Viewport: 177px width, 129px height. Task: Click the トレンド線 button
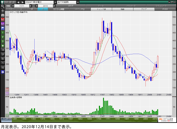101,9
